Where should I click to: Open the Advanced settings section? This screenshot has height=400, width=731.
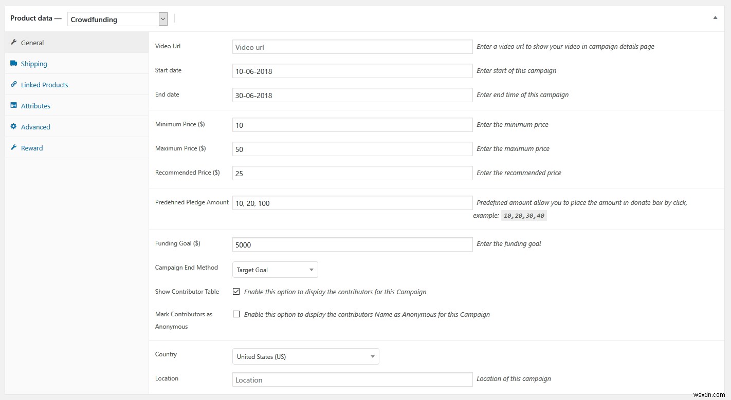[35, 126]
